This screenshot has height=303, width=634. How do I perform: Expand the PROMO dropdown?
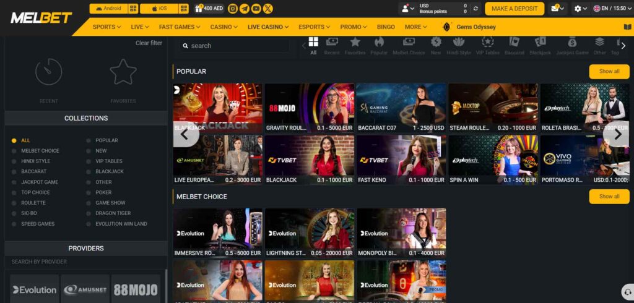point(354,27)
